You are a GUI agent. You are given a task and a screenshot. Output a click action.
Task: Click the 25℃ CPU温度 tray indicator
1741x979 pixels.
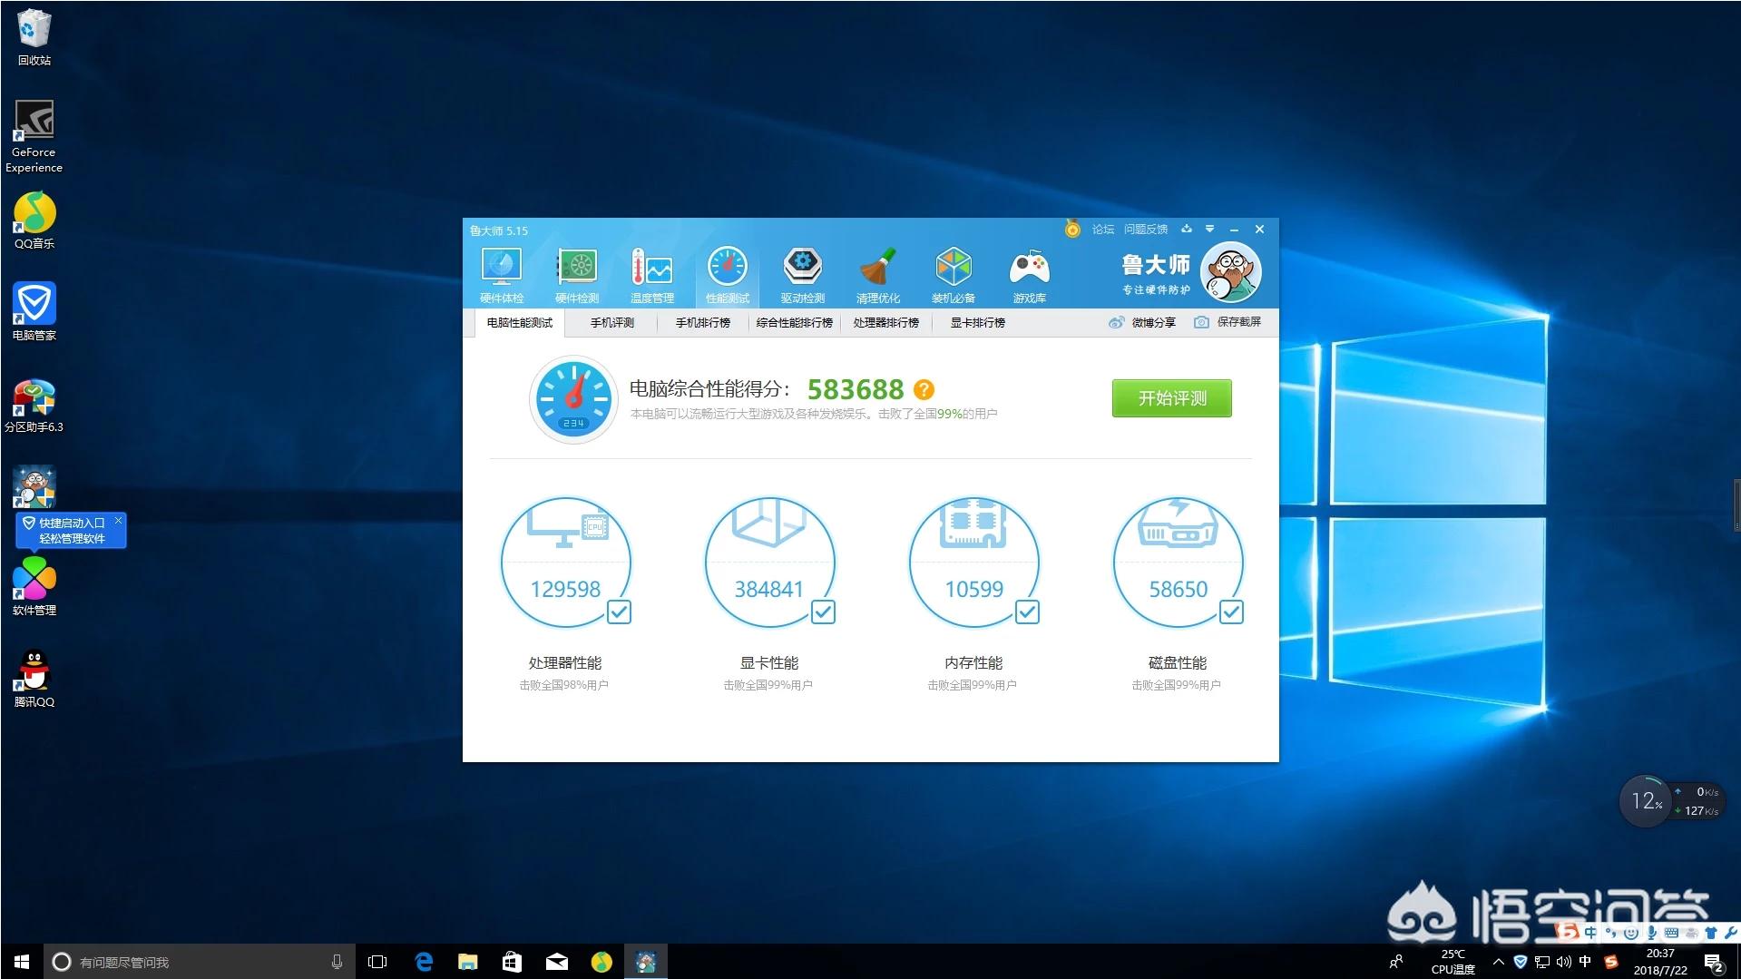pos(1453,962)
